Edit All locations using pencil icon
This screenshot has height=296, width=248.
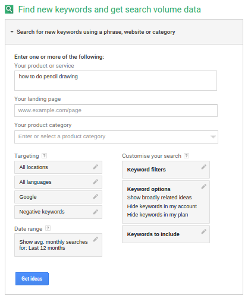[x=96, y=167]
